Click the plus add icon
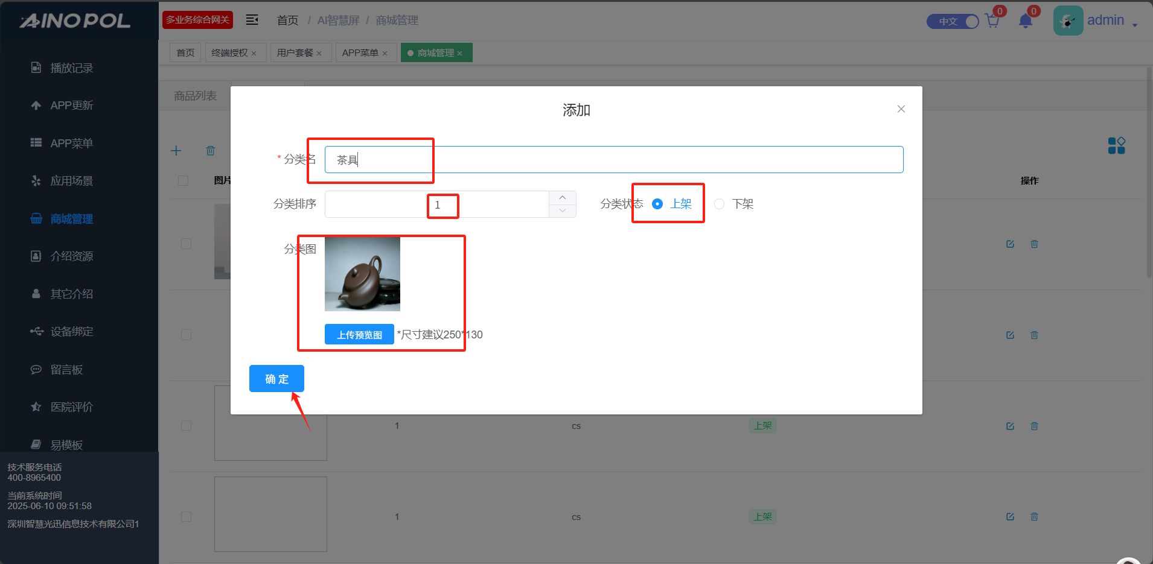 click(x=176, y=151)
